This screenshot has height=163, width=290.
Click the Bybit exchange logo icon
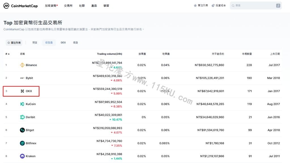[x=22, y=78]
